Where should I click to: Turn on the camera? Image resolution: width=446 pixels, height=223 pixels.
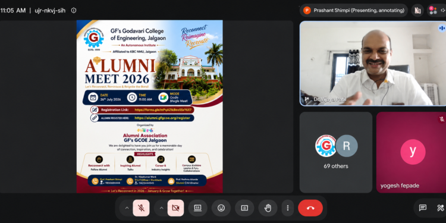click(175, 208)
